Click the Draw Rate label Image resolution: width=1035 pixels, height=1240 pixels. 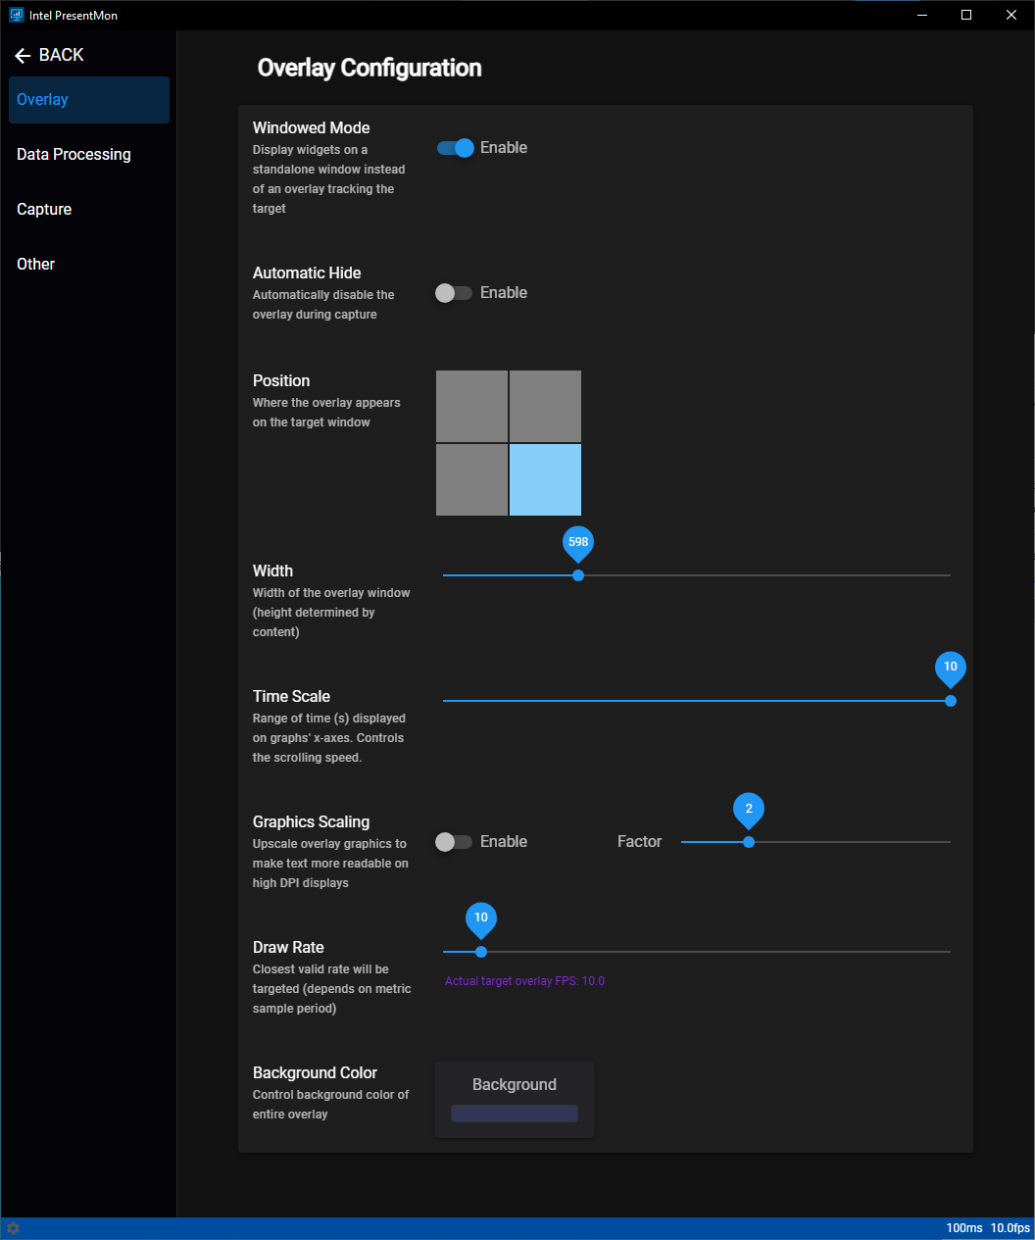pyautogui.click(x=288, y=947)
